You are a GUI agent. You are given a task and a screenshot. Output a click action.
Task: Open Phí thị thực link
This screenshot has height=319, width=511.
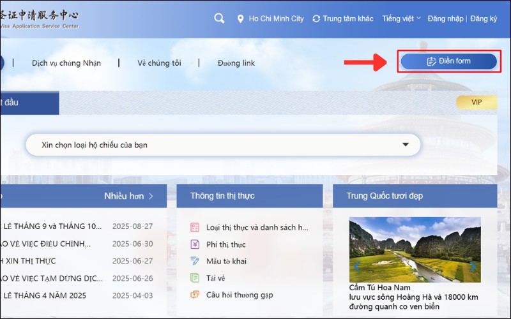pos(226,244)
